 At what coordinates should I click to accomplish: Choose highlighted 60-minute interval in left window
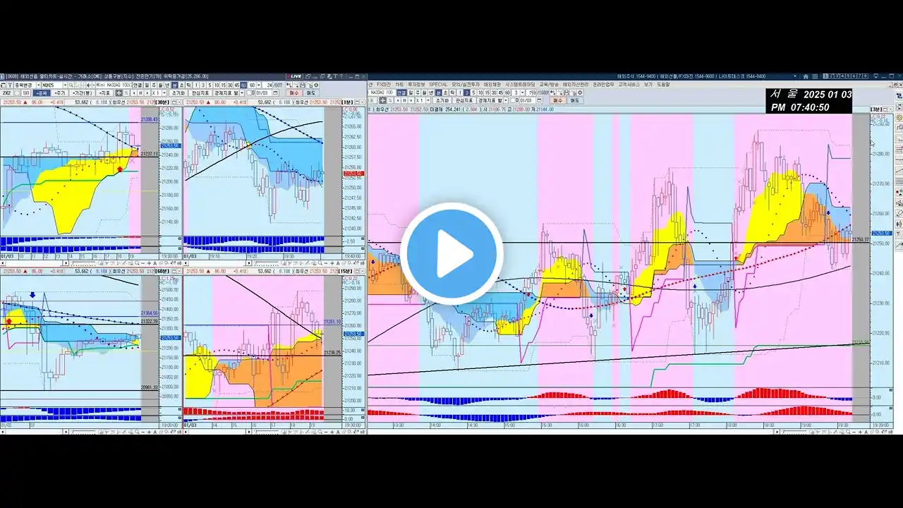pyautogui.click(x=243, y=85)
